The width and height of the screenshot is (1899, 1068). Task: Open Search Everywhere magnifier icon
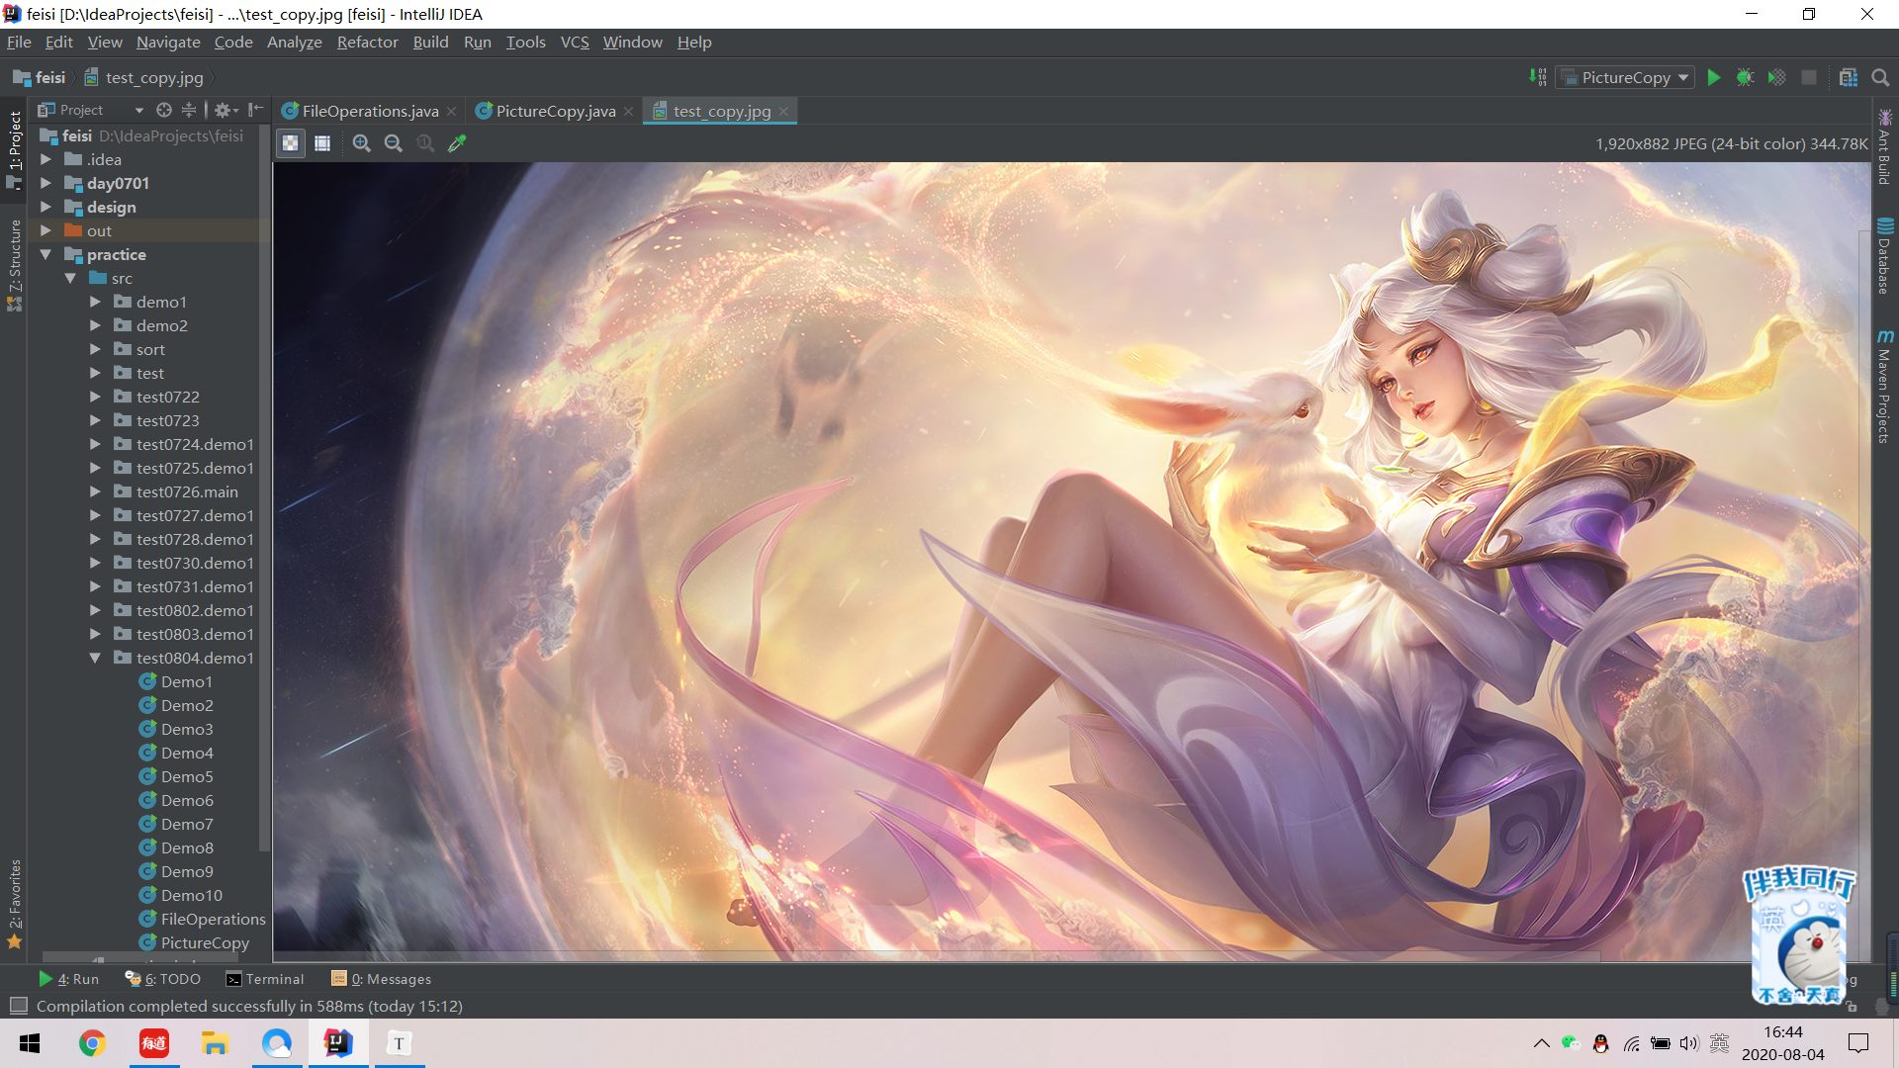coord(1880,77)
